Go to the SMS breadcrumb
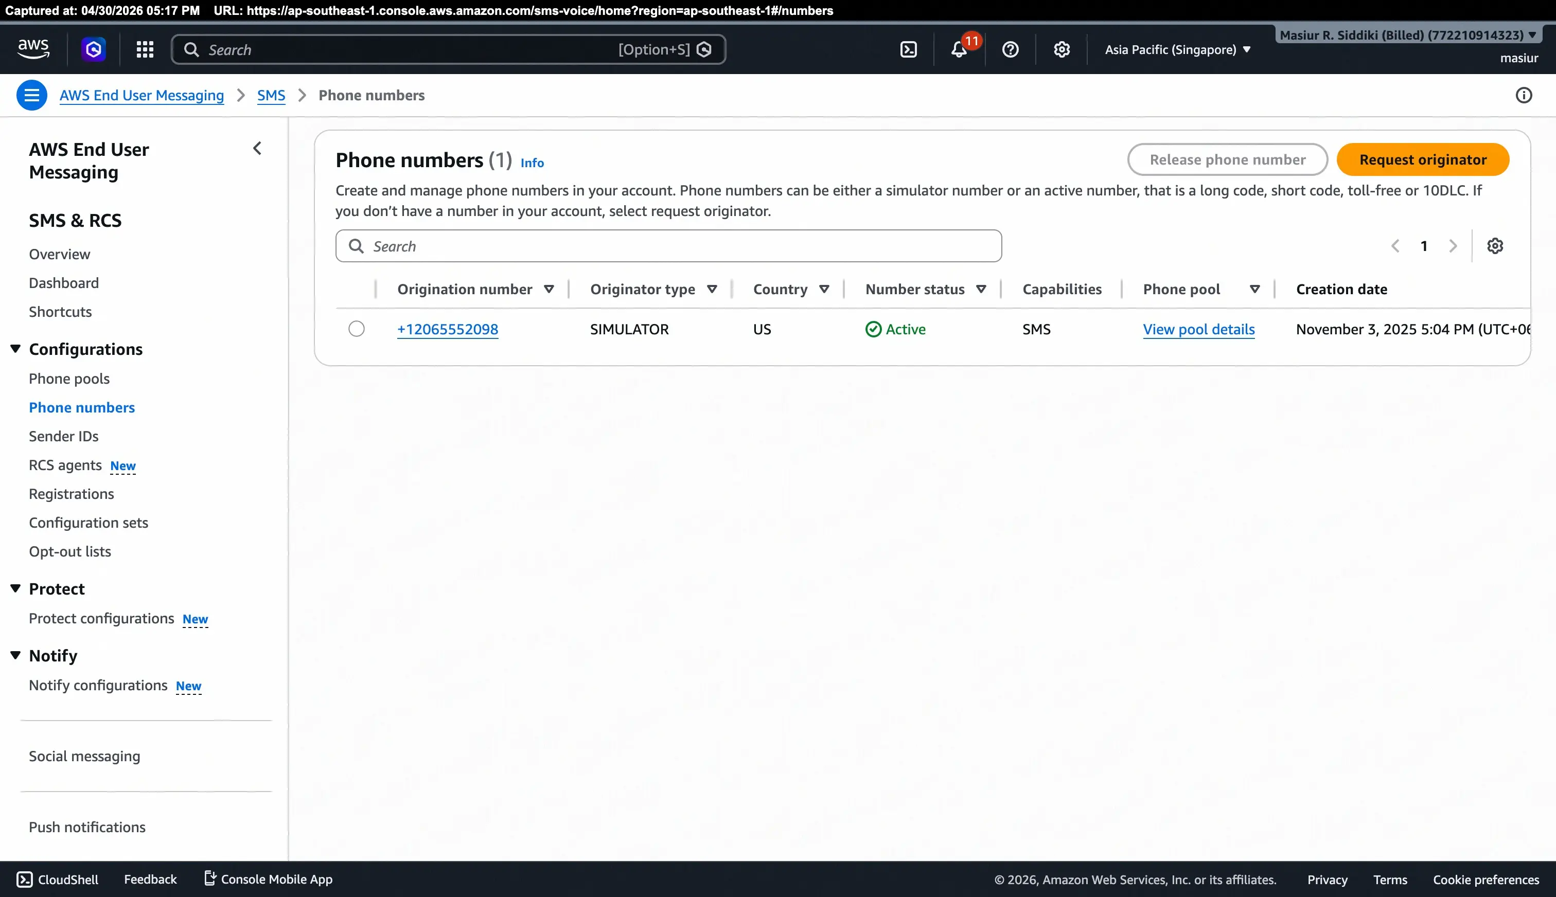Screen dimensions: 1556x897 271,96
